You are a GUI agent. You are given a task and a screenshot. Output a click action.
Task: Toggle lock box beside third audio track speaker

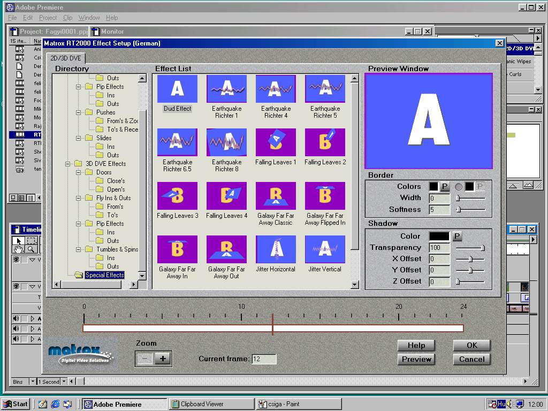point(25,339)
